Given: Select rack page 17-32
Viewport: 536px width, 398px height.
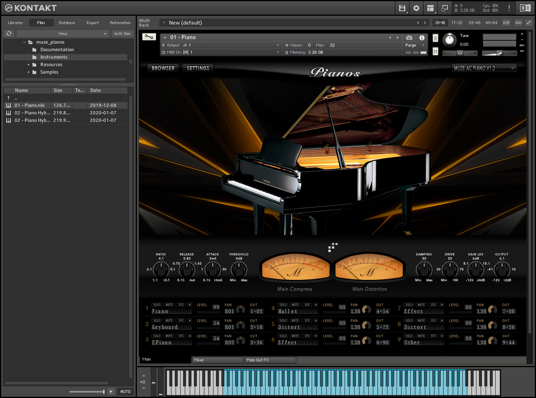Looking at the screenshot, I should pos(457,23).
